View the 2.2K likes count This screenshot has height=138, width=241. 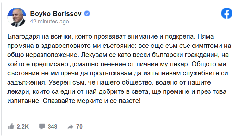[23, 127]
